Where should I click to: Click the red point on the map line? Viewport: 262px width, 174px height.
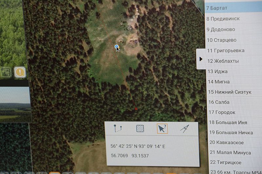pos(136,109)
